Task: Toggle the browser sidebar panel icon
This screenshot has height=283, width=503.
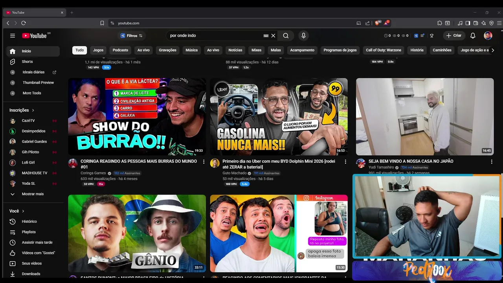Action: 468,23
